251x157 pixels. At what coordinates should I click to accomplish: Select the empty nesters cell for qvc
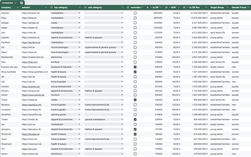click(217, 124)
